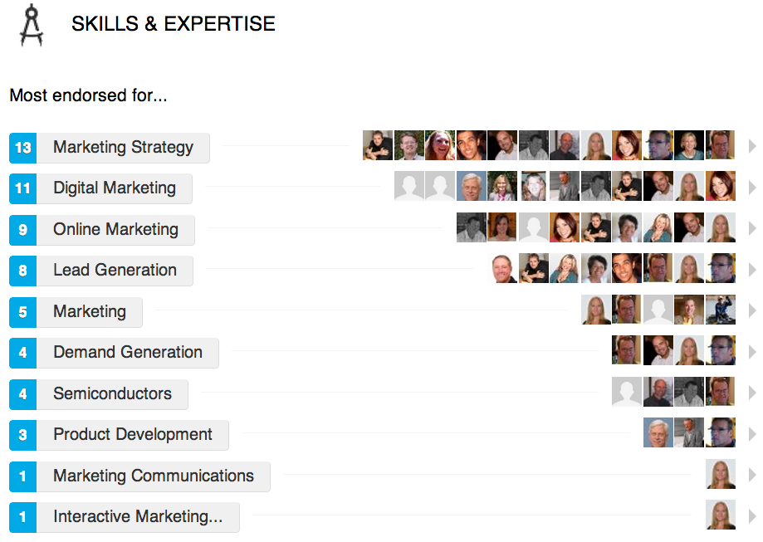
Task: Click the 5 count badge beside Marketing
Action: click(23, 312)
